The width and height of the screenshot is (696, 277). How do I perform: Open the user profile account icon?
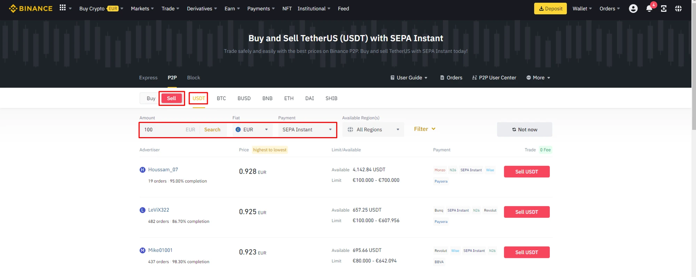[x=633, y=9]
